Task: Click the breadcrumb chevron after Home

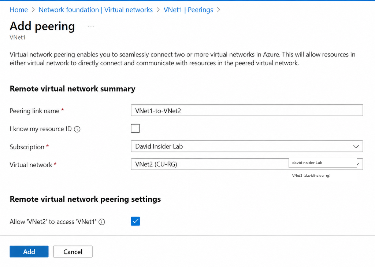Action: (x=33, y=10)
